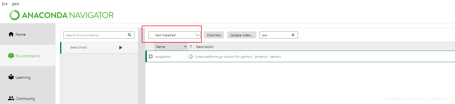Click the base (root) play arrow
This screenshot has width=455, height=104.
(121, 48)
